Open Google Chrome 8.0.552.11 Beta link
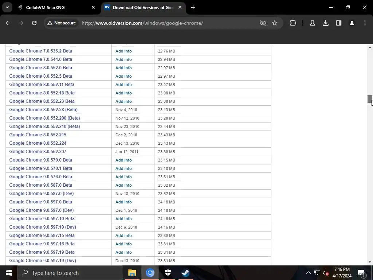Image resolution: width=373 pixels, height=280 pixels. (x=42, y=84)
